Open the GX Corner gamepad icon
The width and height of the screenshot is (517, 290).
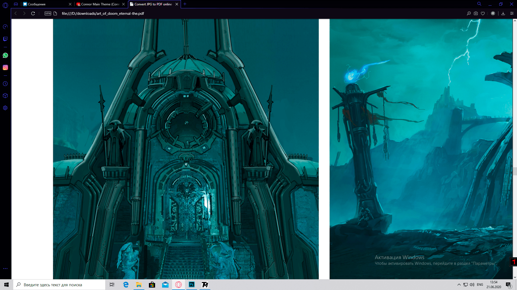coord(16,4)
